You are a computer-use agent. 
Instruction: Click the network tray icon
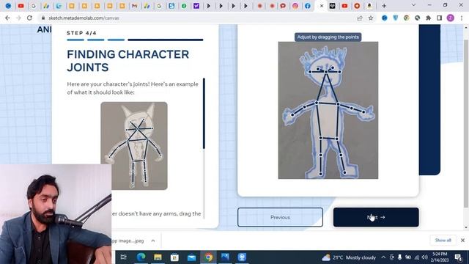(x=417, y=257)
